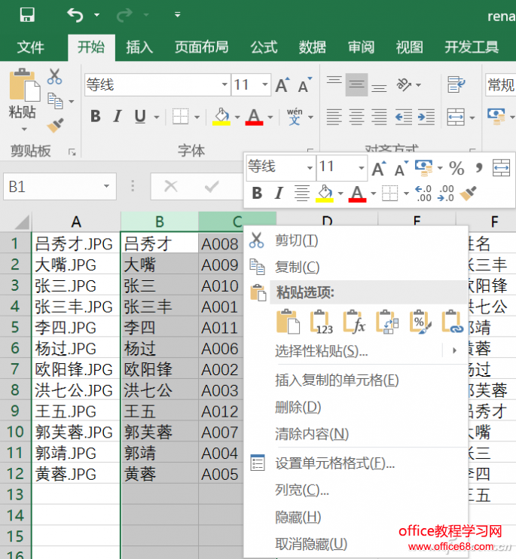Click the Decrease Indent icon
The width and height of the screenshot is (516, 559).
click(404, 117)
